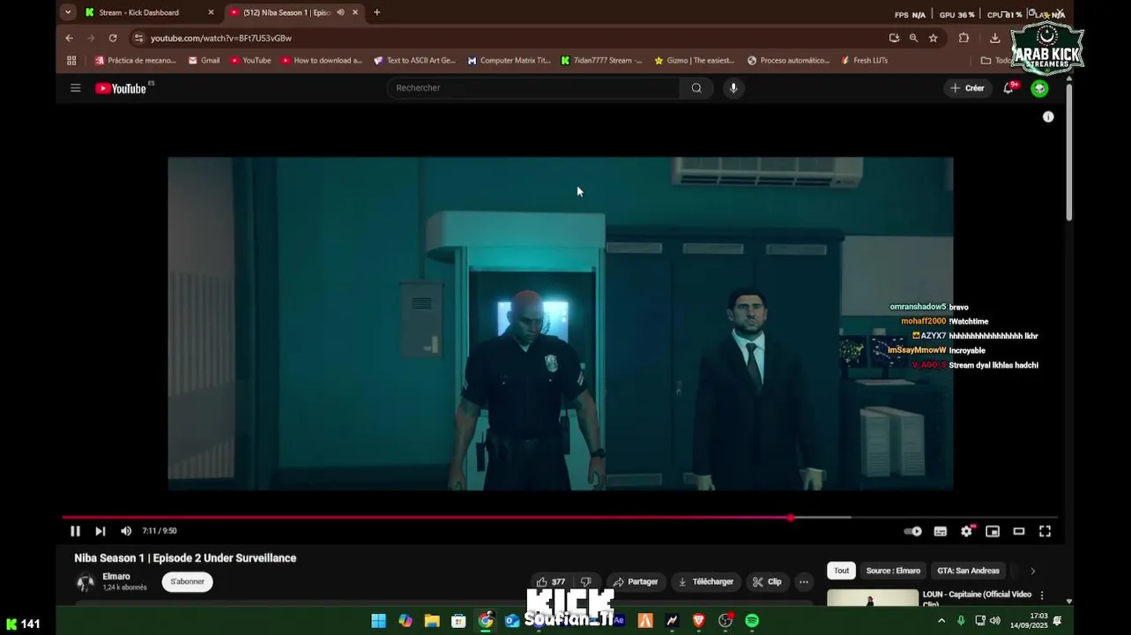Enable theater mode view
Image resolution: width=1131 pixels, height=635 pixels.
(x=1019, y=531)
